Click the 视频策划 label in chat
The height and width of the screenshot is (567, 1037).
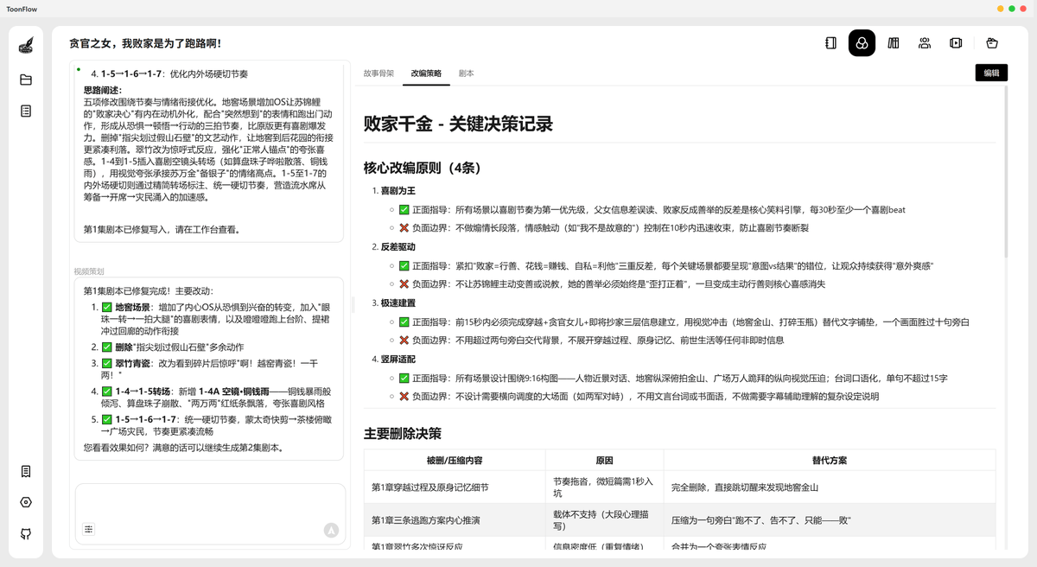coord(89,271)
